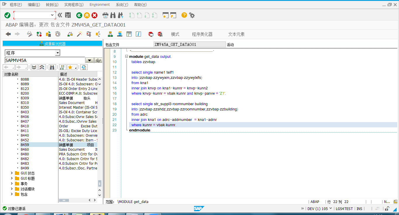Click the object list vertical scrollbar thumb
The image size is (399, 215).
[x=100, y=183]
